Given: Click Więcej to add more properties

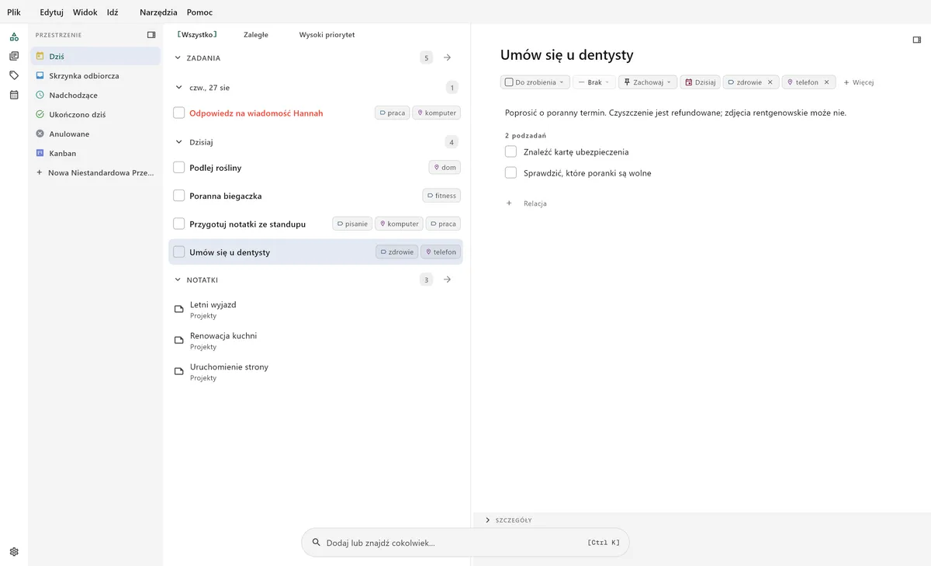Looking at the screenshot, I should pyautogui.click(x=858, y=82).
